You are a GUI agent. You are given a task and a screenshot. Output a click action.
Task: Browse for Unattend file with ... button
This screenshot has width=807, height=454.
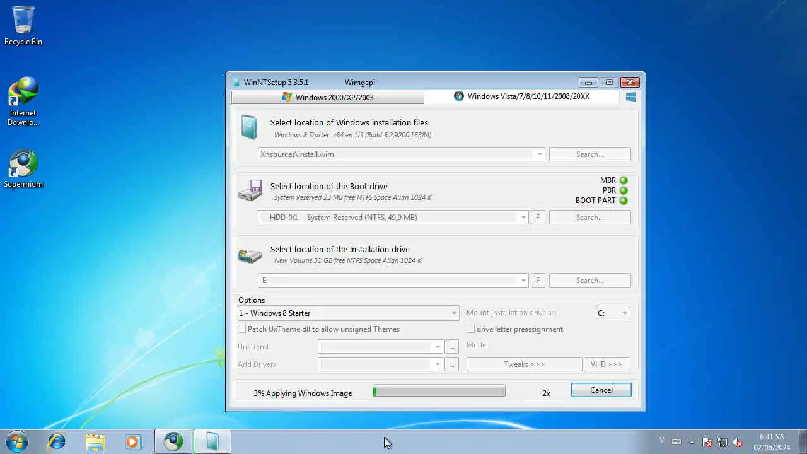[x=451, y=347]
